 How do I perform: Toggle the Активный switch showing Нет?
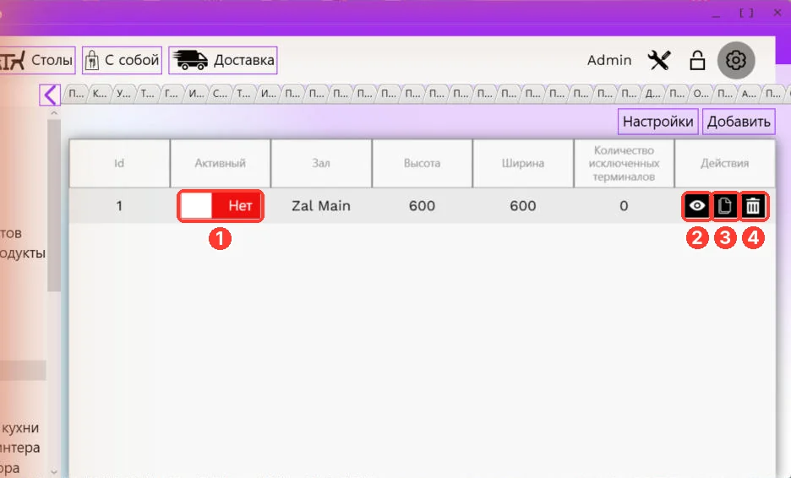point(221,206)
